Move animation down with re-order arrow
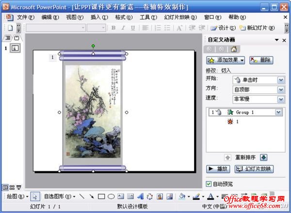291x213 pixels. click(x=263, y=157)
